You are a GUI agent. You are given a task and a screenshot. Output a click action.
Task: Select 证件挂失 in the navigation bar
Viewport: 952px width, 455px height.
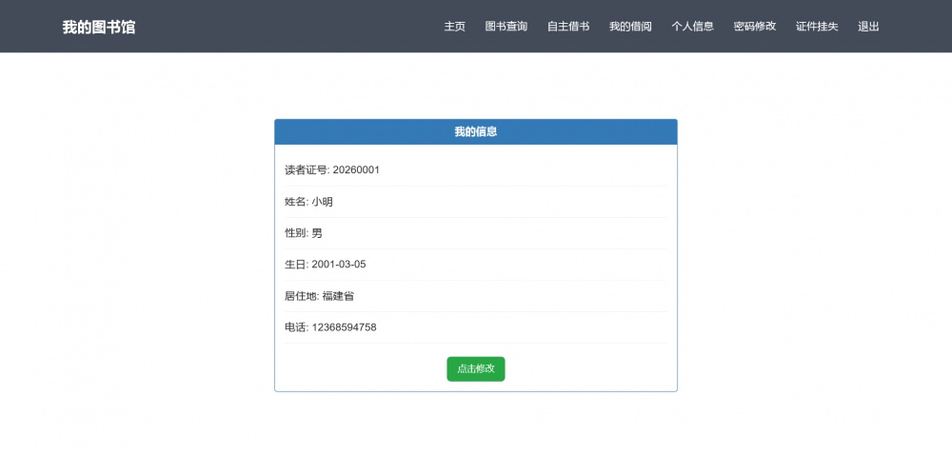817,27
